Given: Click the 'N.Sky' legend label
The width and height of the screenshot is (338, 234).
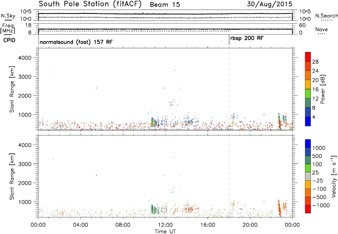Looking at the screenshot, I should (8, 16).
